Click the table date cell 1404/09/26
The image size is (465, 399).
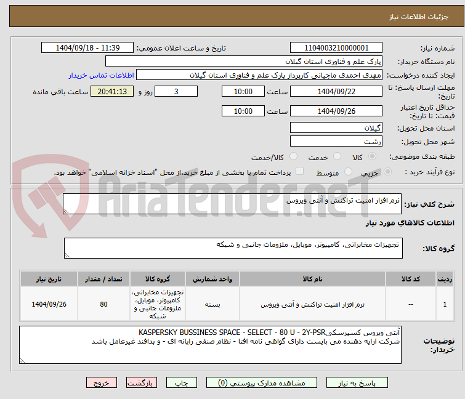tap(49, 304)
